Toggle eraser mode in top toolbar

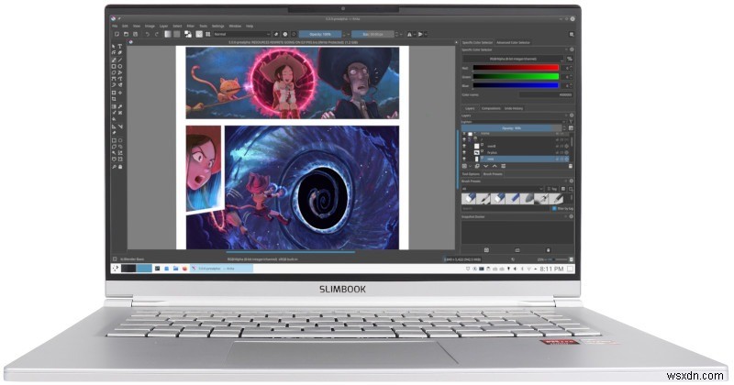276,34
